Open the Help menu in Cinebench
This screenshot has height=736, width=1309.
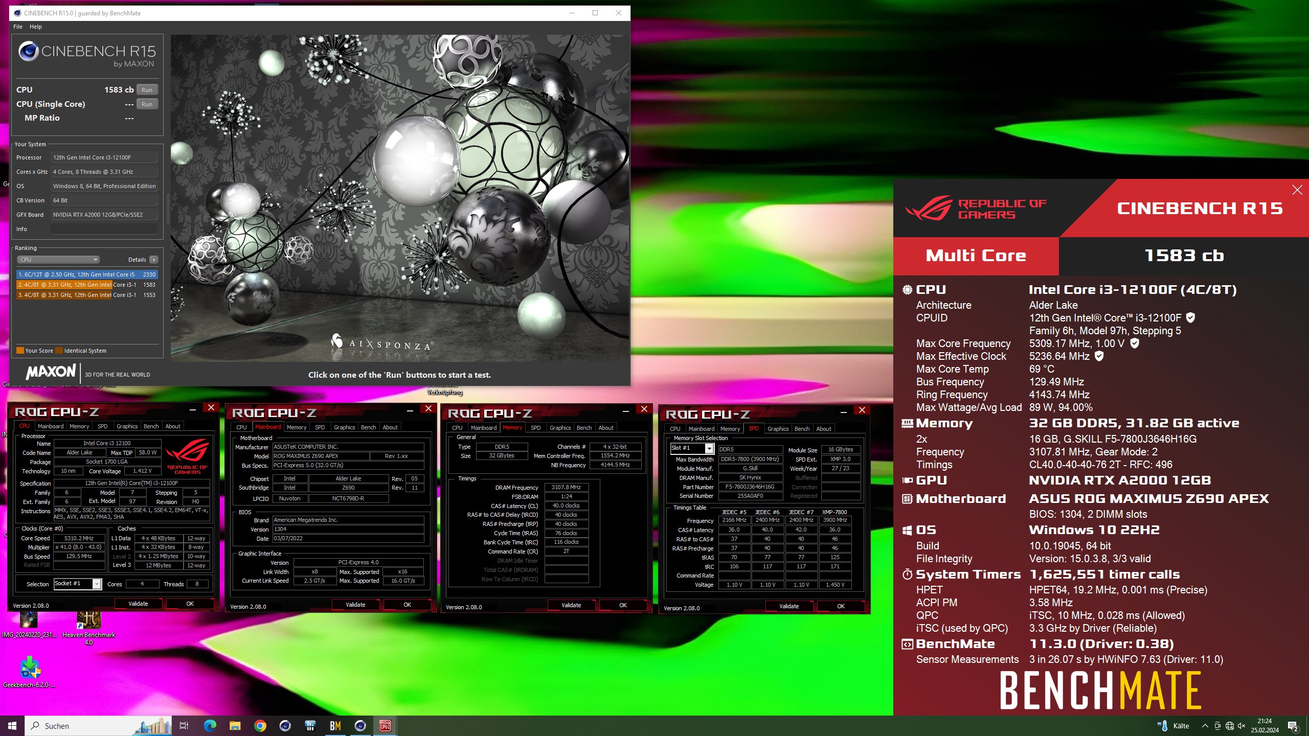(x=36, y=27)
